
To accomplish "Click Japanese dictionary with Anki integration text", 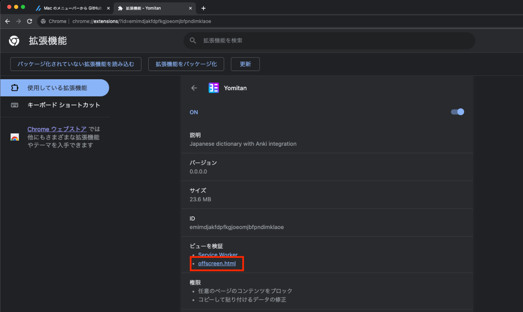I will [243, 143].
